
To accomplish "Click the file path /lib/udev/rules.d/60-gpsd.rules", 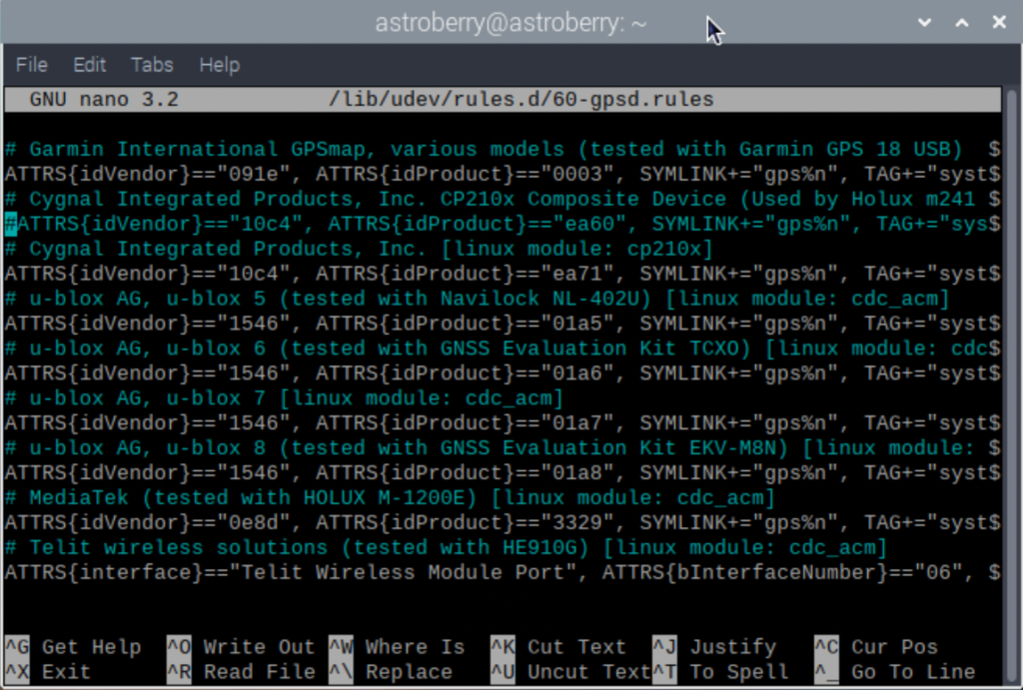I will (521, 99).
